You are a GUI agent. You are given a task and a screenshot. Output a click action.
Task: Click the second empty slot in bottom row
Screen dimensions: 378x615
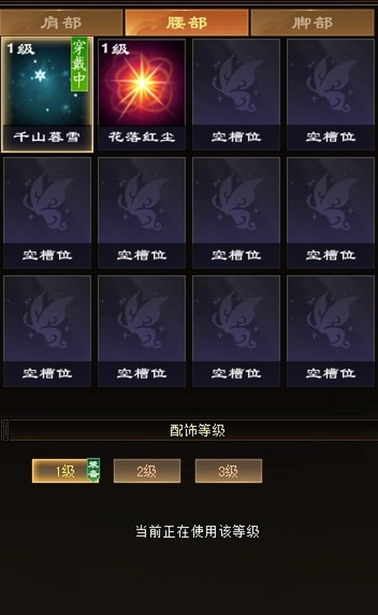(141, 331)
